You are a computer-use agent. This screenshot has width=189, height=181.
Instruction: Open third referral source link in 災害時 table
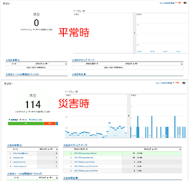coord(19,162)
